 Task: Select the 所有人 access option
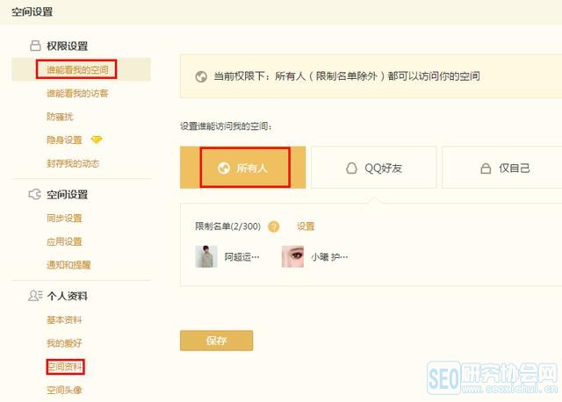point(243,168)
